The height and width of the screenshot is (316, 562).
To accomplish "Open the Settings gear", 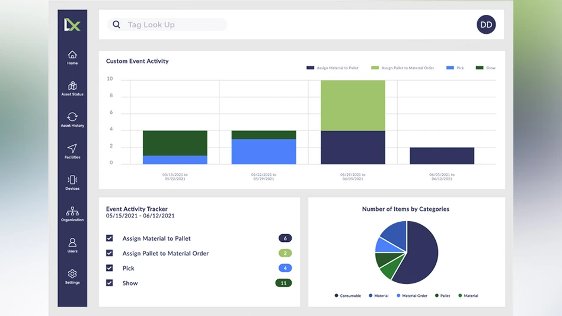I will click(72, 277).
